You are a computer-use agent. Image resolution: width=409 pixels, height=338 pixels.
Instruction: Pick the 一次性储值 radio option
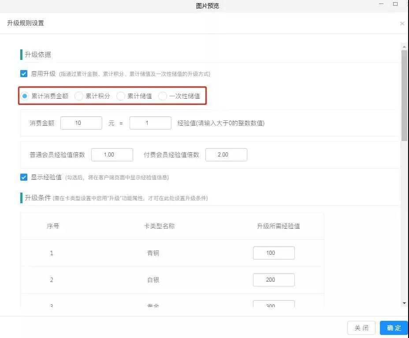click(x=163, y=96)
